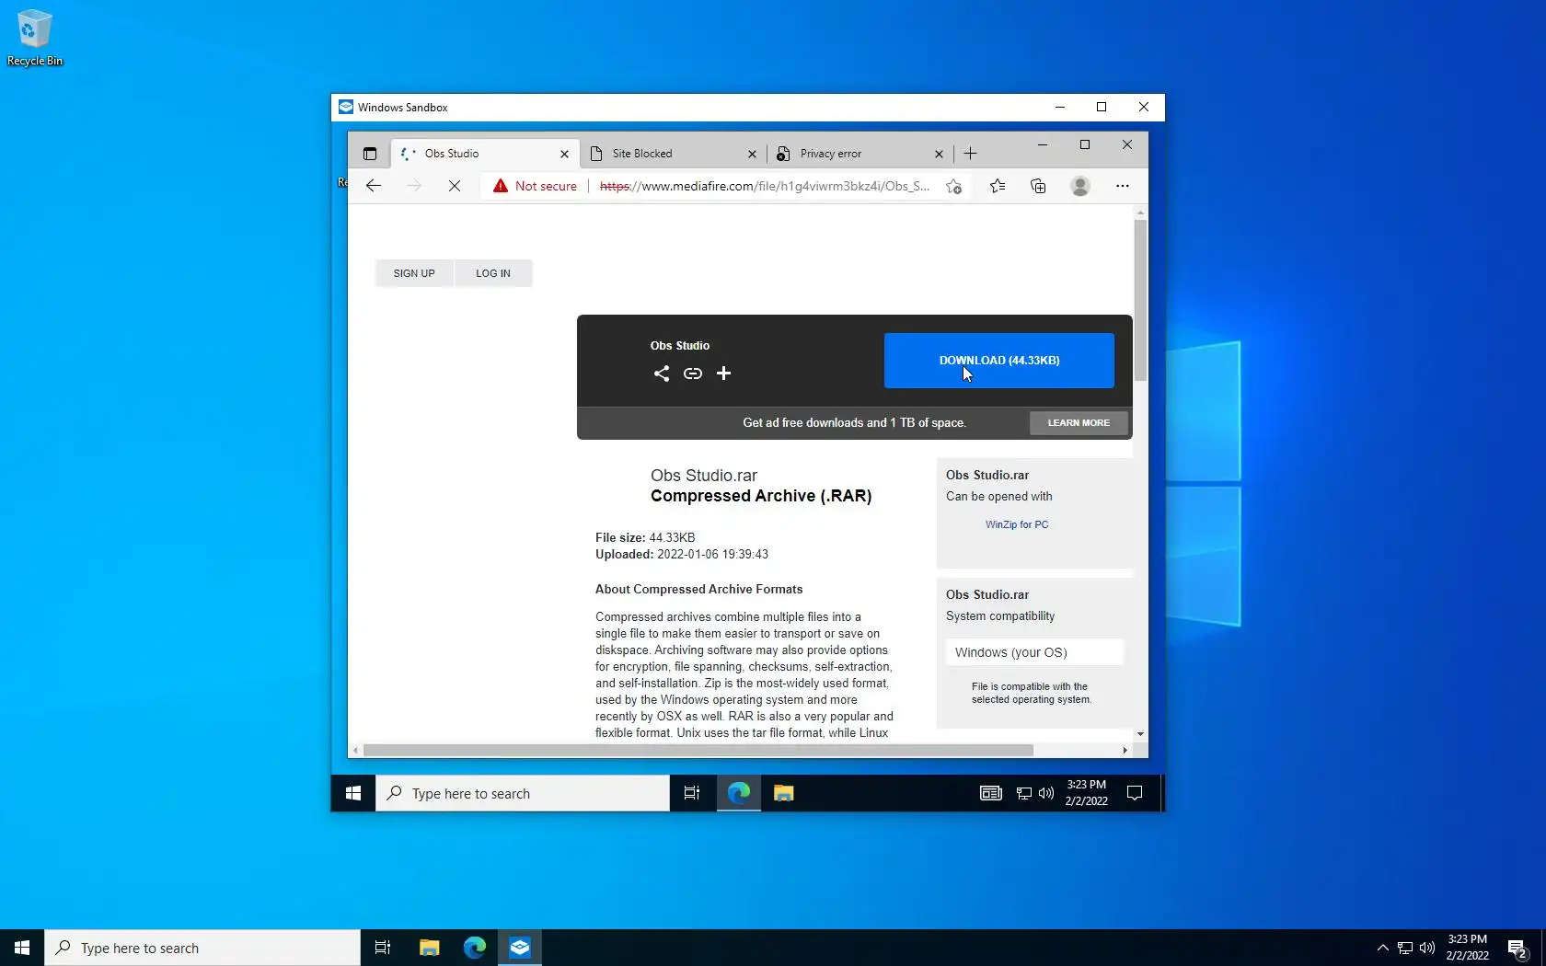Click sandbox volume tray icon
The width and height of the screenshot is (1546, 966).
pyautogui.click(x=1046, y=793)
